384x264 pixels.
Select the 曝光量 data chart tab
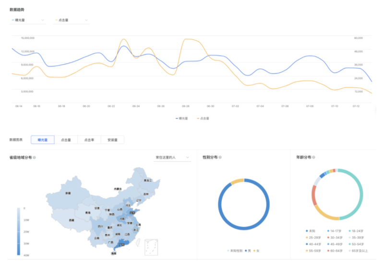point(42,140)
